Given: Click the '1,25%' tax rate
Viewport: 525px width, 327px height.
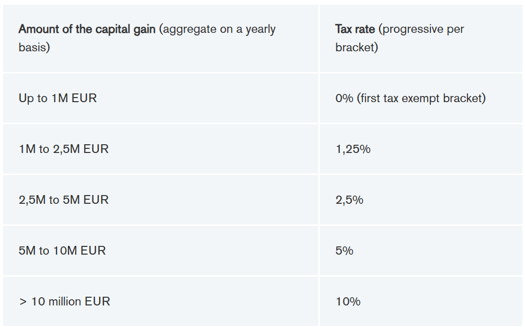Looking at the screenshot, I should [353, 149].
